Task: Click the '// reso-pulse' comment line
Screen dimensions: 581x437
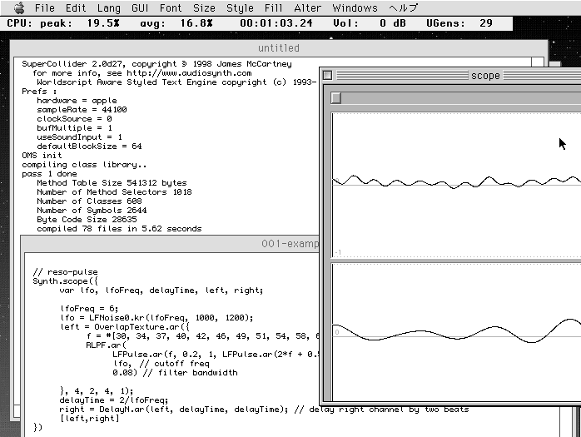Action: click(x=65, y=272)
